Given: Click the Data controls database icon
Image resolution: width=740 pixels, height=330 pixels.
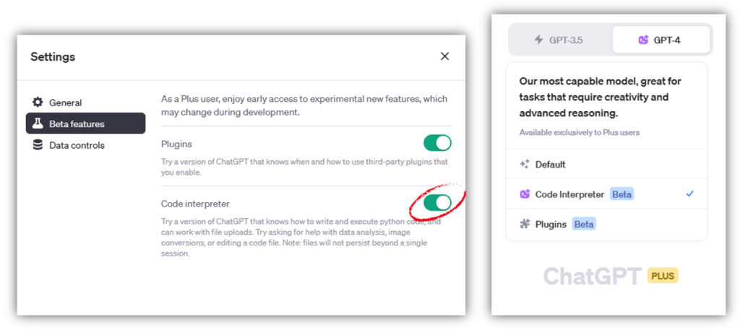Looking at the screenshot, I should pos(38,145).
